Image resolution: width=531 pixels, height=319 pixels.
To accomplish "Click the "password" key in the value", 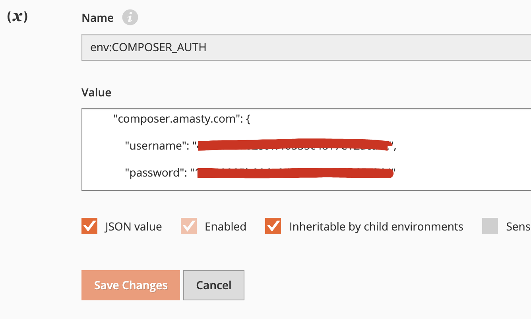I will (153, 173).
